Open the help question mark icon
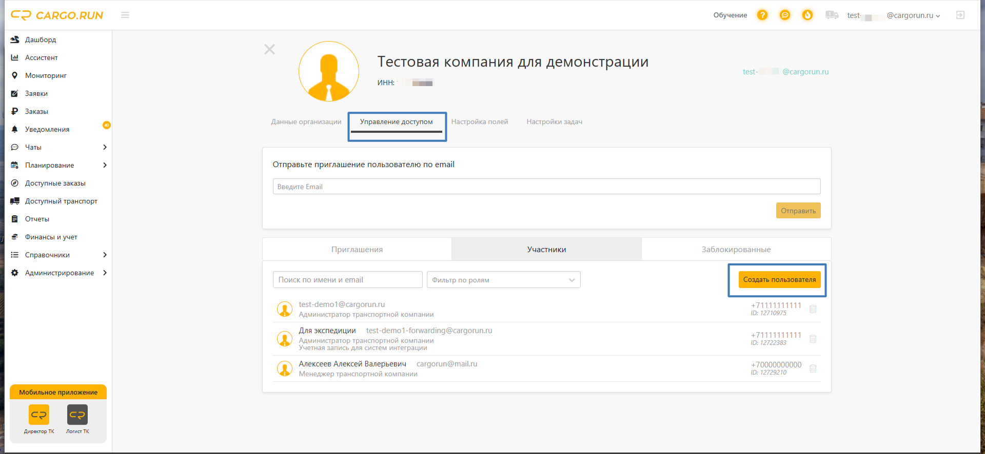985x454 pixels. 762,15
